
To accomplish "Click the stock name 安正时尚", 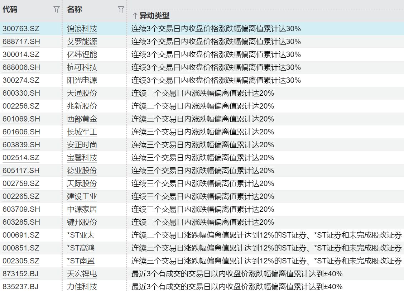I will point(82,144).
